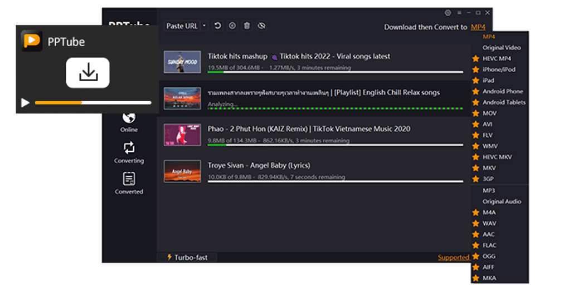Click the Phao 2 Phut Hon thumbnail
Viewport: 564px width, 288px height.
click(182, 135)
